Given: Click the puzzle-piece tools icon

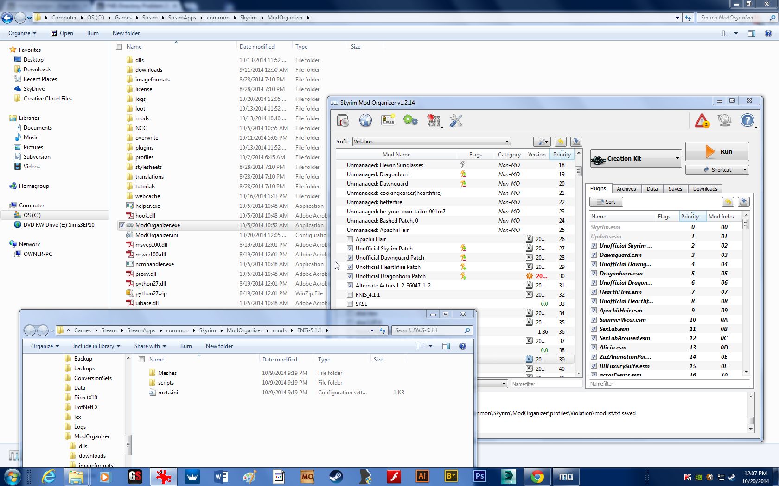Looking at the screenshot, I should tap(434, 121).
